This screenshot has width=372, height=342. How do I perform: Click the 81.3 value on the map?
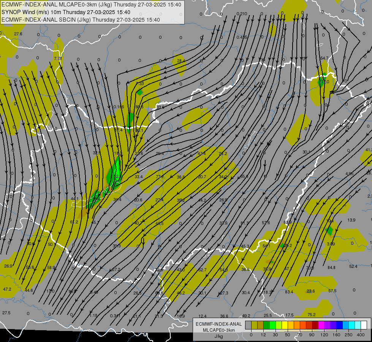click(x=244, y=223)
